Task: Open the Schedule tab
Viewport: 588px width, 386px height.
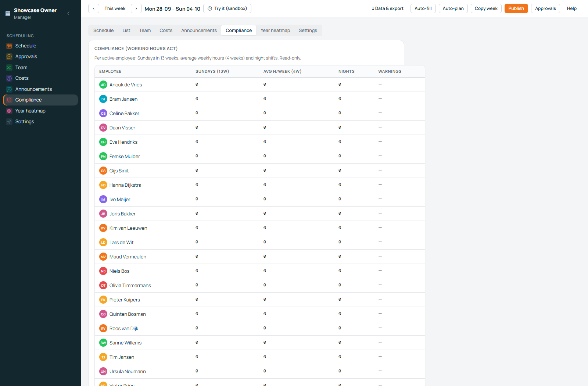Action: 103,31
